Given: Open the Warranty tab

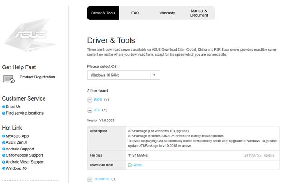Looking at the screenshot, I should (167, 13).
